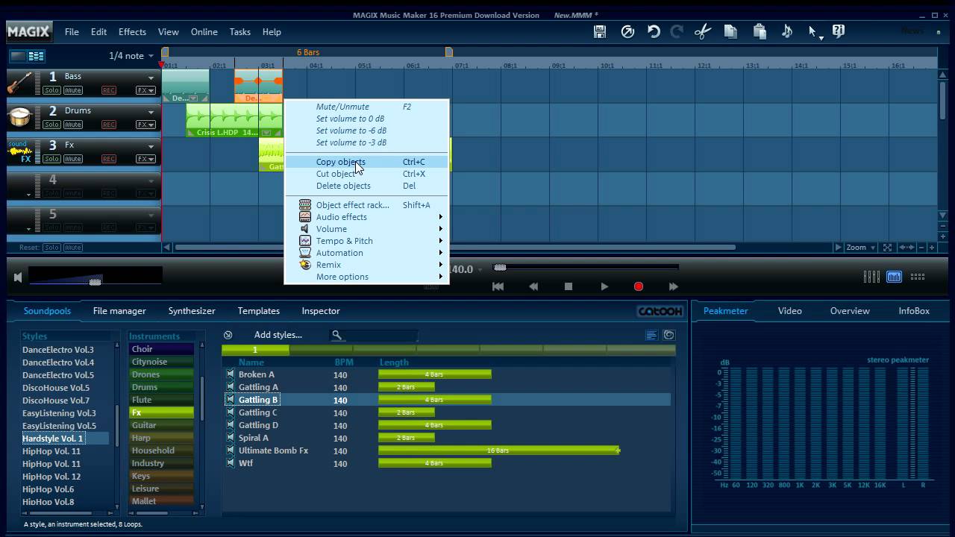Open the Fx track FX dropdown

click(145, 159)
